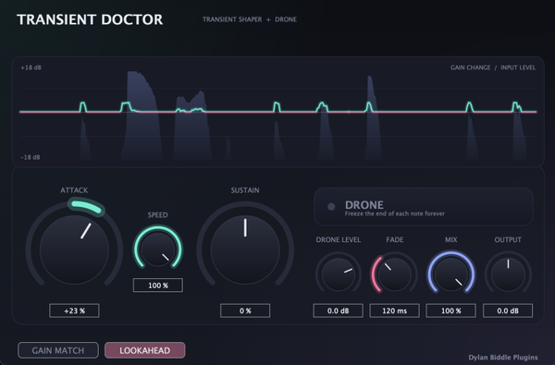Select the Sustain value field showing 0 %
This screenshot has height=365, width=555.
[245, 310]
